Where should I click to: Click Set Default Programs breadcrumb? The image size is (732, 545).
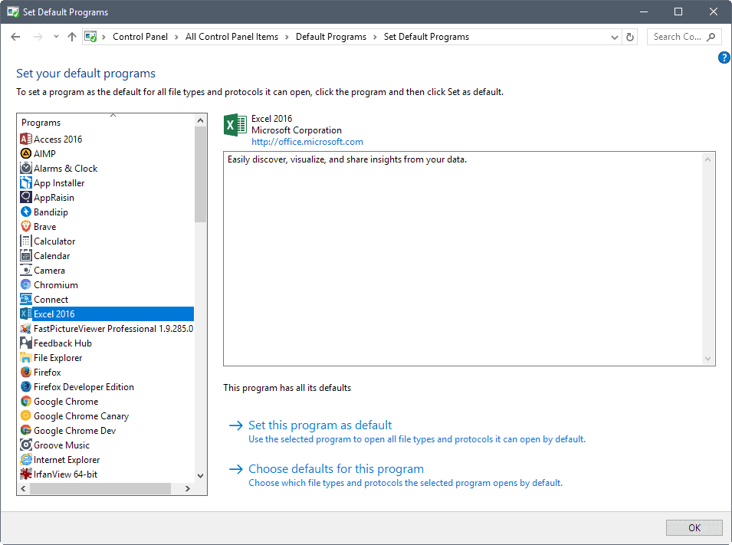click(x=426, y=37)
